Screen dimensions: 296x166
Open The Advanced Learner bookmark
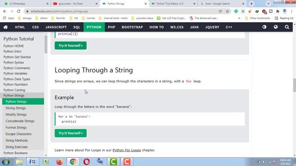[x=204, y=18]
